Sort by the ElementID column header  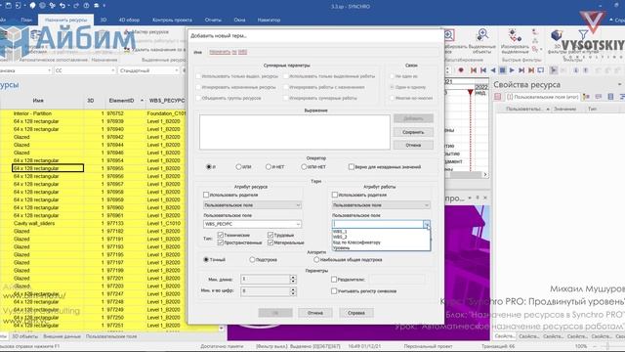[x=121, y=101]
